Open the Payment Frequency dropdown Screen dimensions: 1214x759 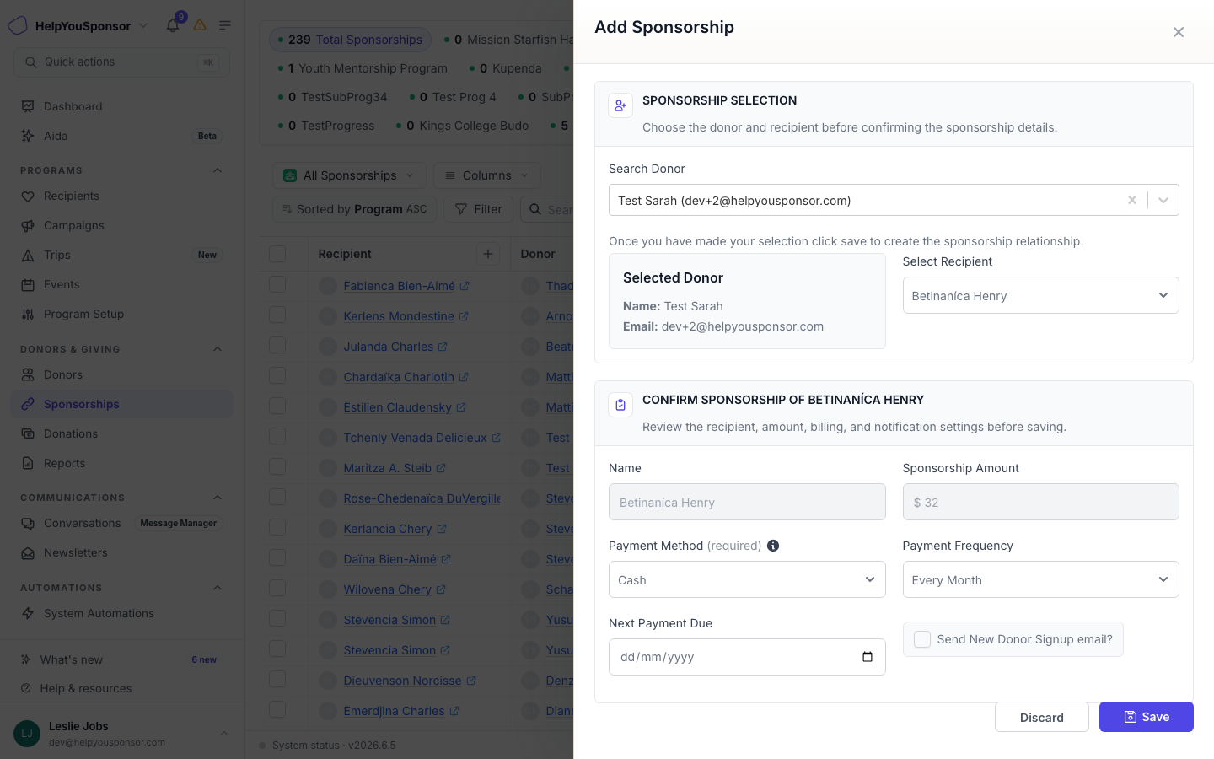pyautogui.click(x=1040, y=579)
